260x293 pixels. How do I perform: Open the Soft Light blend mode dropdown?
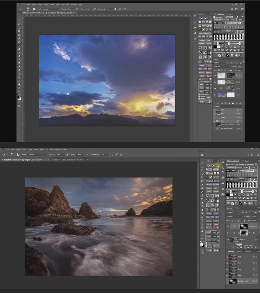[x=222, y=66]
